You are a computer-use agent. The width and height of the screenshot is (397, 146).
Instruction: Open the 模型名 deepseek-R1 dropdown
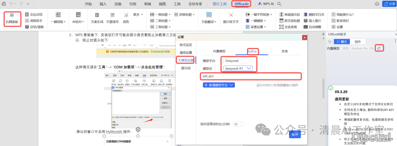238,68
